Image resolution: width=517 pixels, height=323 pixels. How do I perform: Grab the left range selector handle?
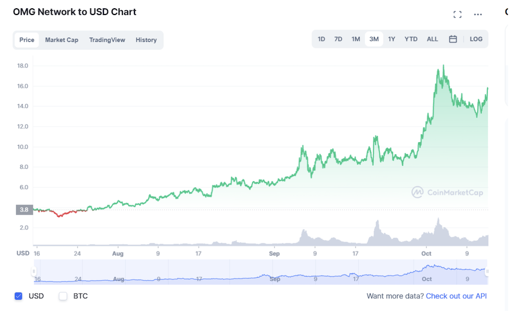click(x=34, y=271)
